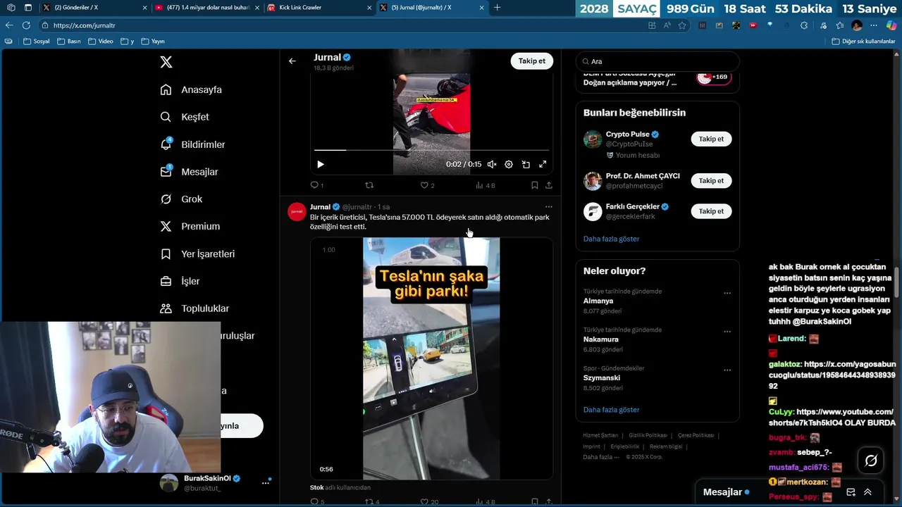Viewport: 902px width, 507px height.
Task: Follow Prof. Dr. Ahmet ÇAYCI
Action: click(x=711, y=181)
